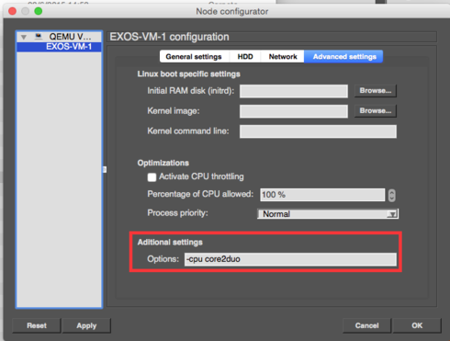This screenshot has height=341, width=450.
Task: Click the Kernel command line field
Action: pos(318,131)
